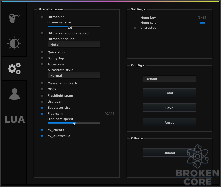Image resolution: width=221 pixels, height=187 pixels.
Task: Switch to the LUA tab
Action: click(15, 119)
